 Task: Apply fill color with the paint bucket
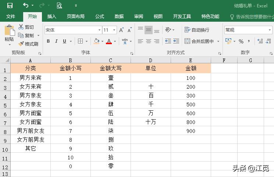[x=96, y=41]
